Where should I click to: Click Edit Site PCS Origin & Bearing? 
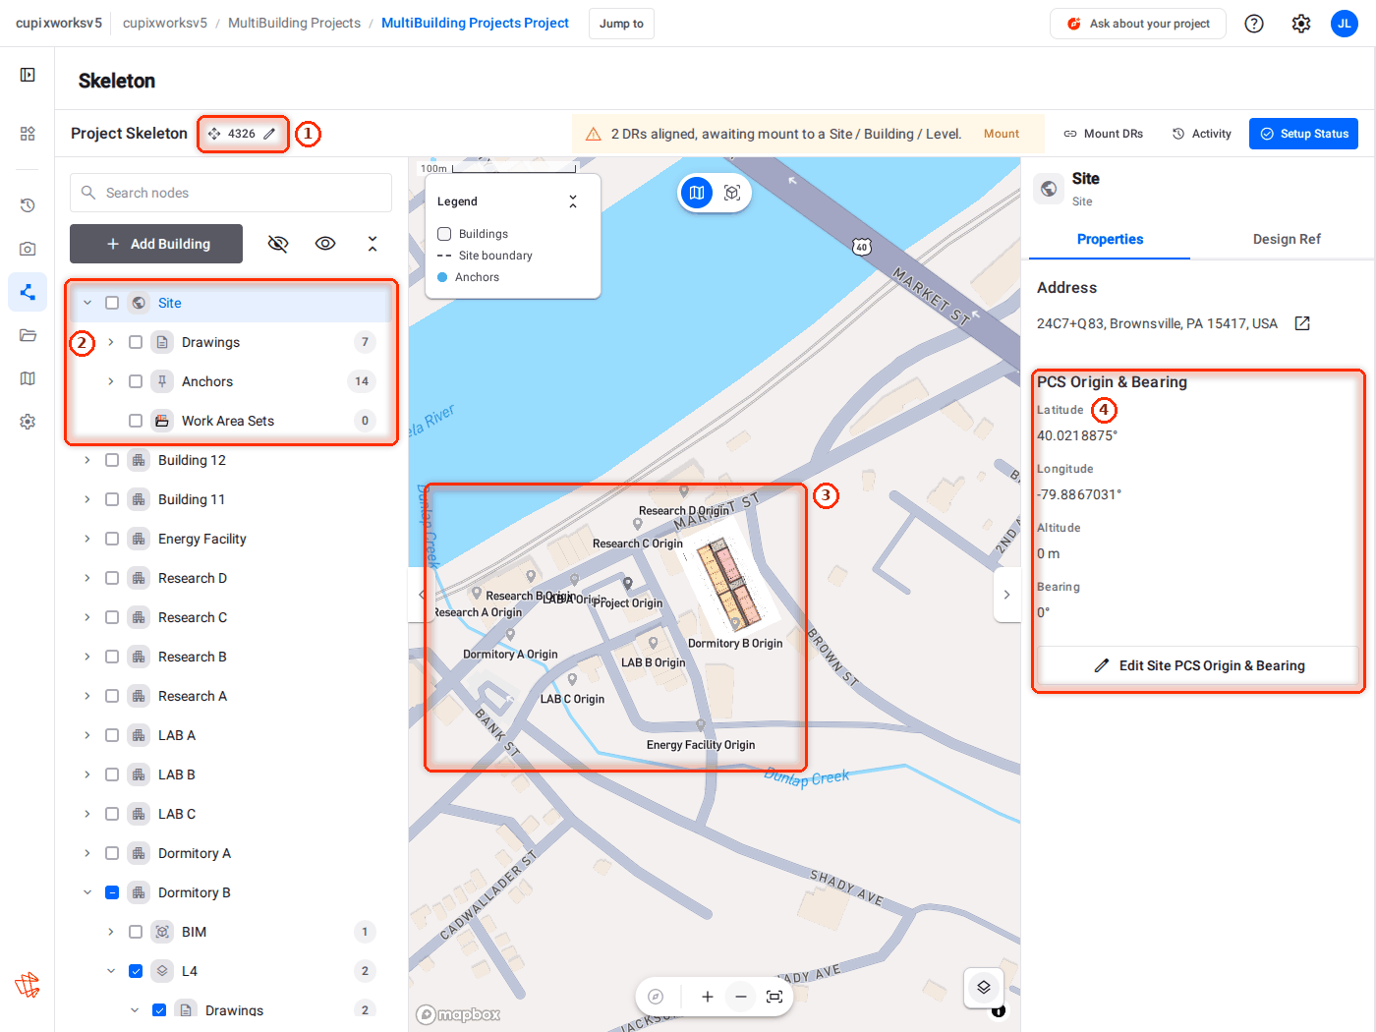pyautogui.click(x=1199, y=665)
